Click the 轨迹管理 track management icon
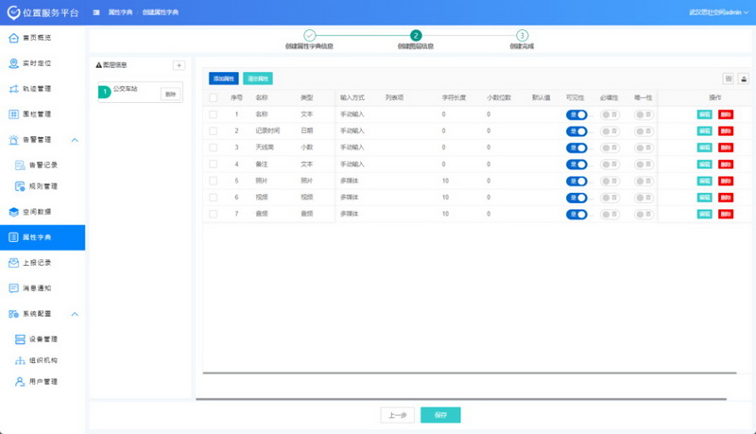 (13, 90)
